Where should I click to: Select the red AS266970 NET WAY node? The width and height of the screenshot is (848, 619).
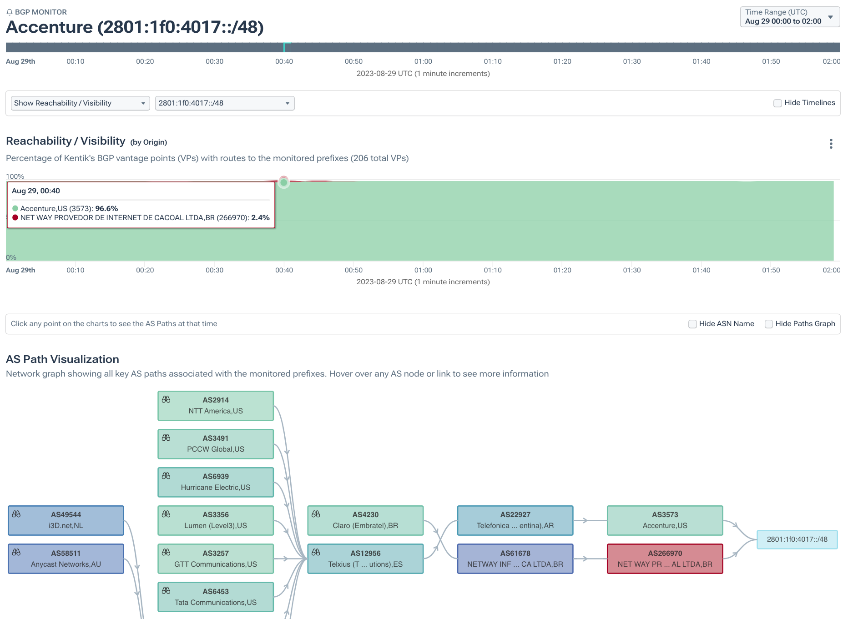click(x=665, y=559)
